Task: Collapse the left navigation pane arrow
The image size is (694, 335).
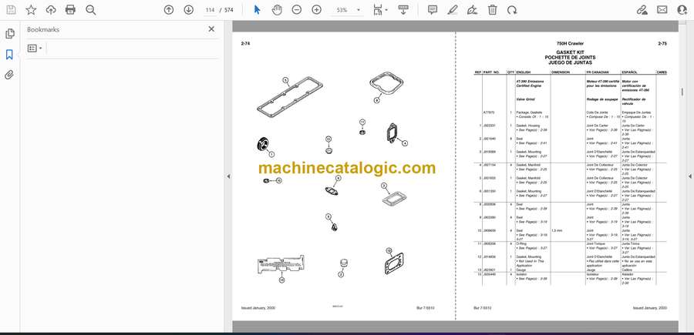Action: [x=228, y=176]
